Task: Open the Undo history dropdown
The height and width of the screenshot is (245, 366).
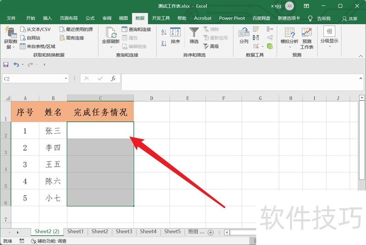Action: click(22, 64)
